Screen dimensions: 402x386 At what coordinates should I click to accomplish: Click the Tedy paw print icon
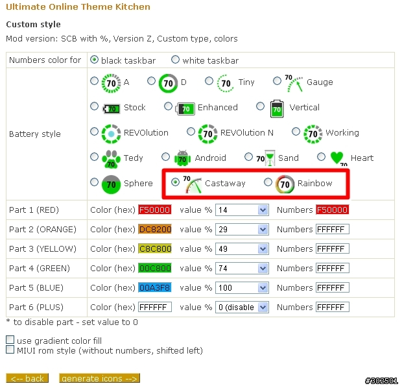pos(111,159)
